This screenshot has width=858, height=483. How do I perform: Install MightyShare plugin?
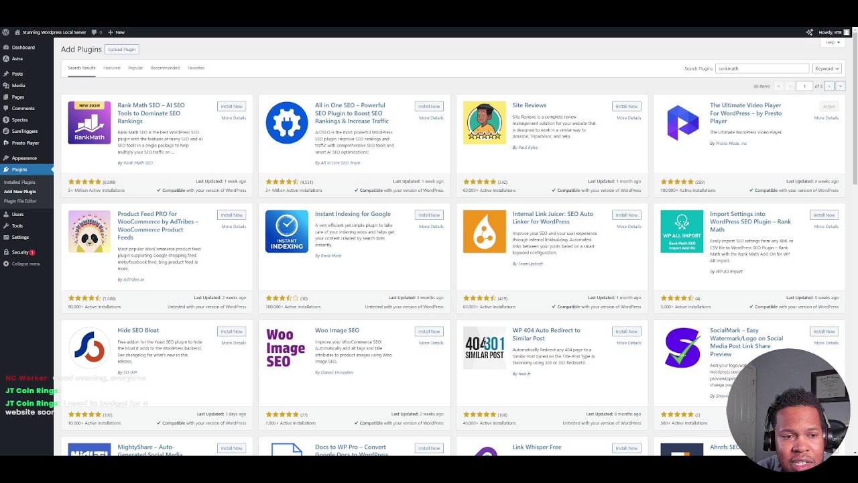click(x=232, y=448)
